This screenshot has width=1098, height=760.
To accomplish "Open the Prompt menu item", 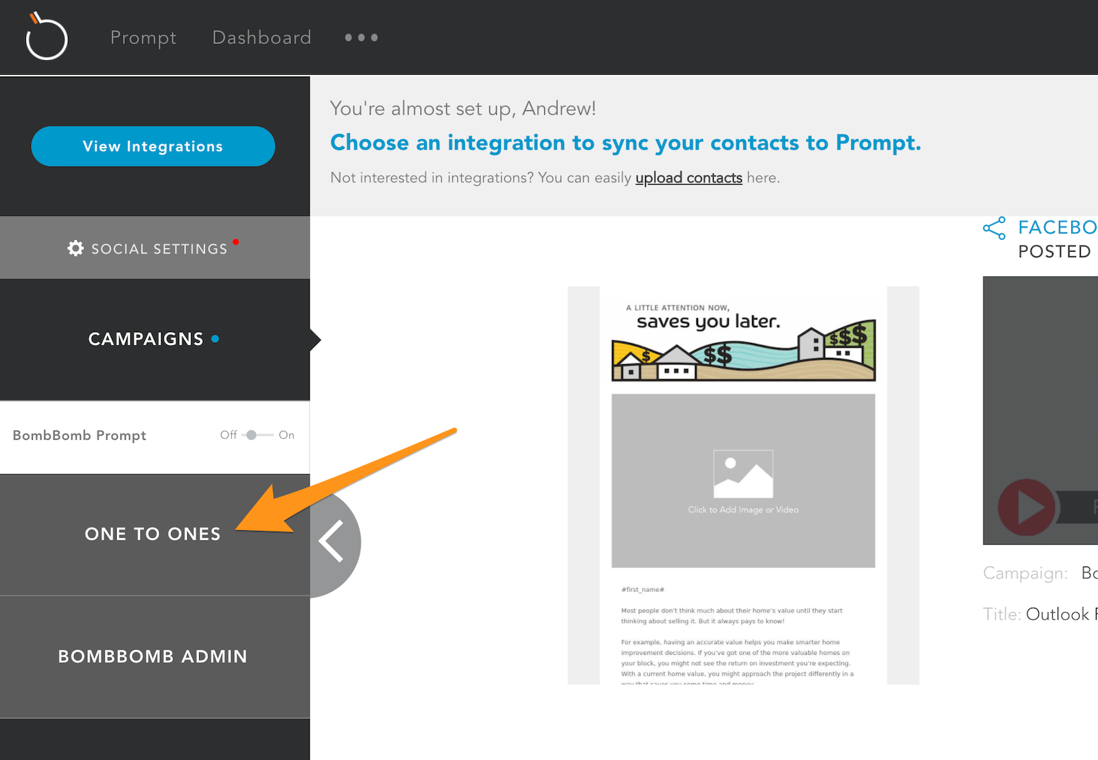I will click(x=143, y=38).
